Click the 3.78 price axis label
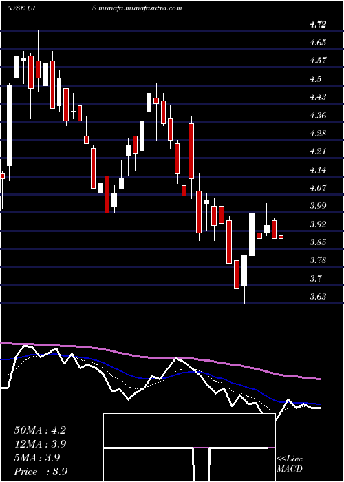Image resolution: width=344 pixels, height=482 pixels. [318, 261]
